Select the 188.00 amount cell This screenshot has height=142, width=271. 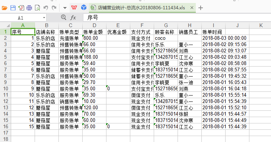95,57
